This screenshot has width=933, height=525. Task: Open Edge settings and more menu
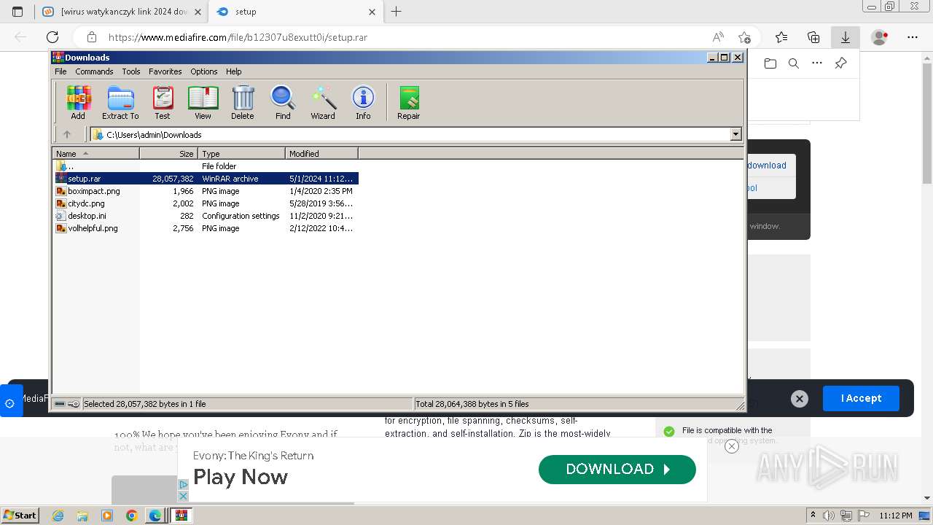coord(913,37)
